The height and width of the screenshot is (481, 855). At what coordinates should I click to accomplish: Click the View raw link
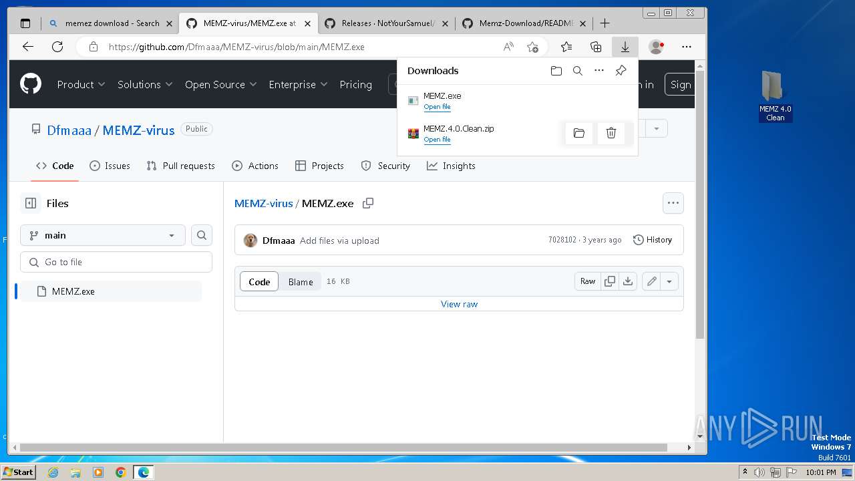459,304
